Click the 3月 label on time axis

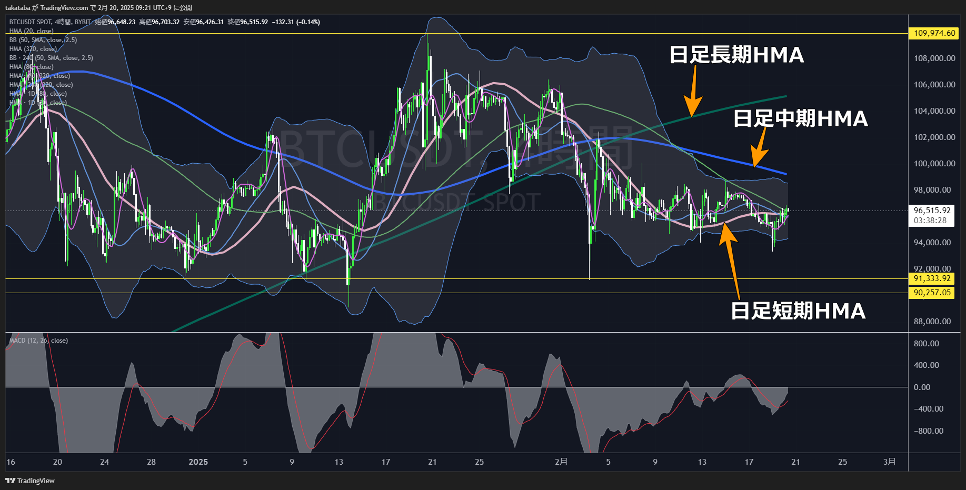coord(889,462)
